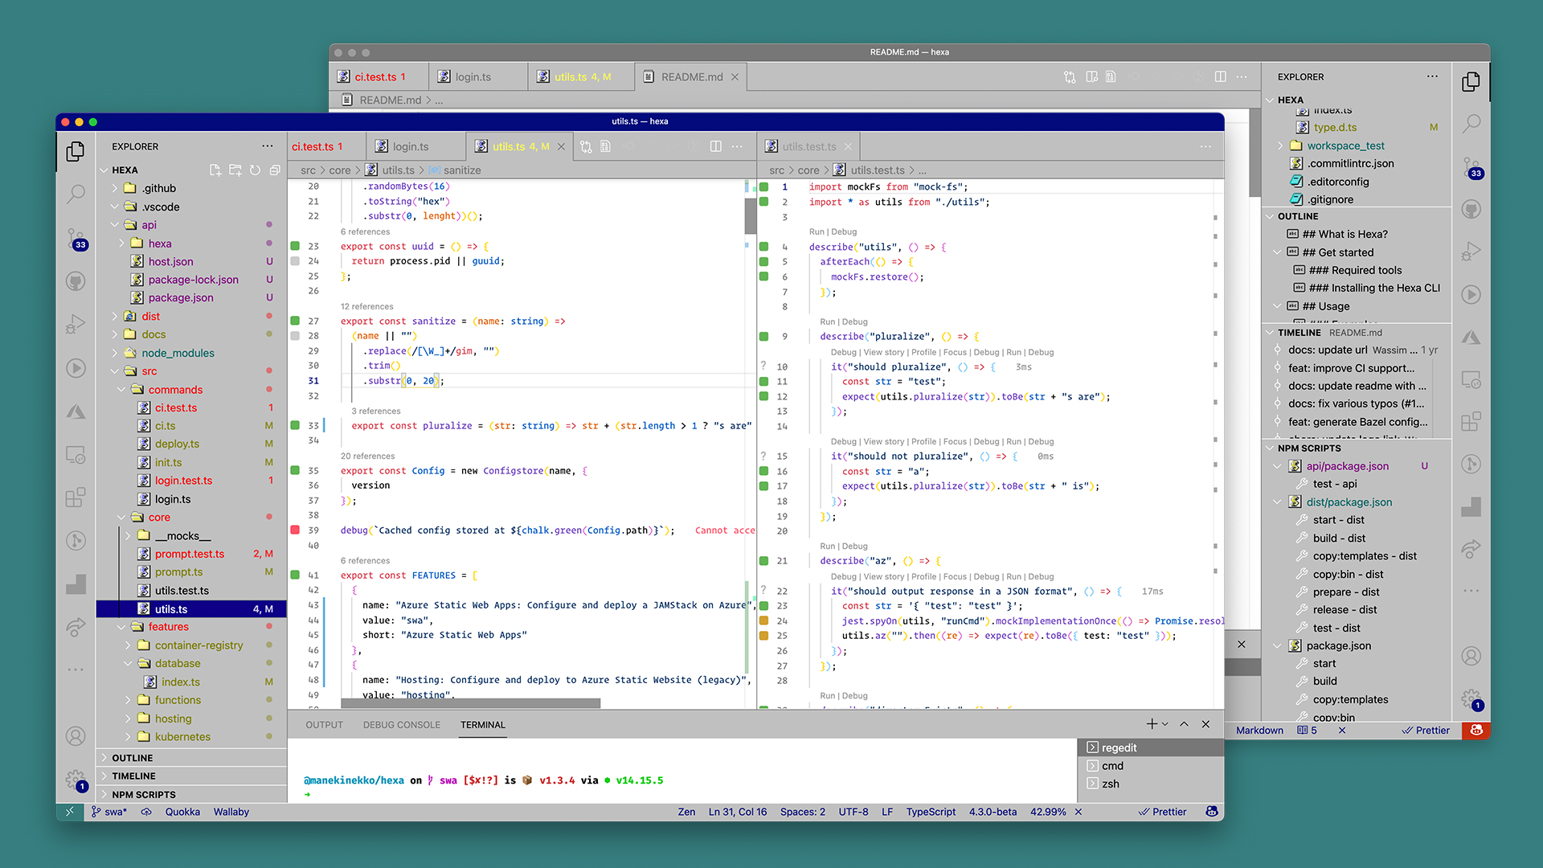Viewport: 1543px width, 868px height.
Task: Collapse the commands folder in explorer
Action: click(x=174, y=389)
